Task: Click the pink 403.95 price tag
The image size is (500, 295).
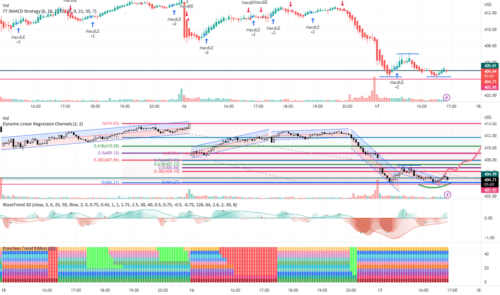Action: click(490, 87)
